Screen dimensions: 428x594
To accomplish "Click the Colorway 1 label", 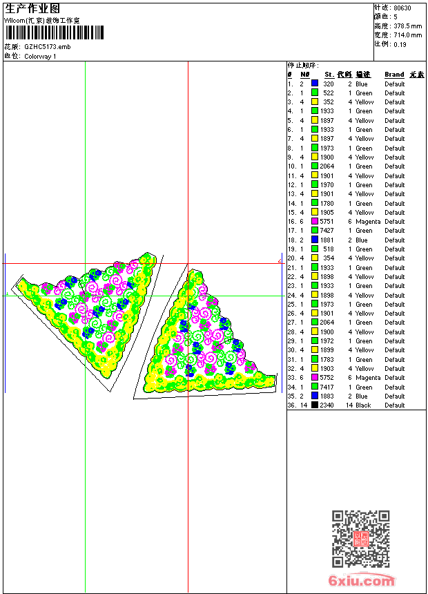I will point(41,56).
